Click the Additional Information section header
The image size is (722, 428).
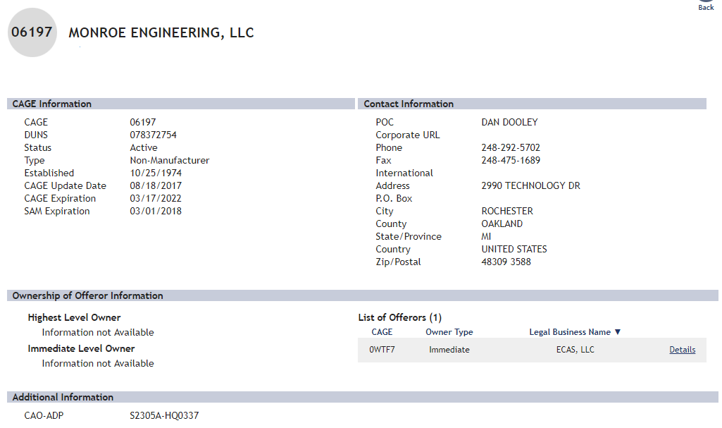click(x=63, y=397)
